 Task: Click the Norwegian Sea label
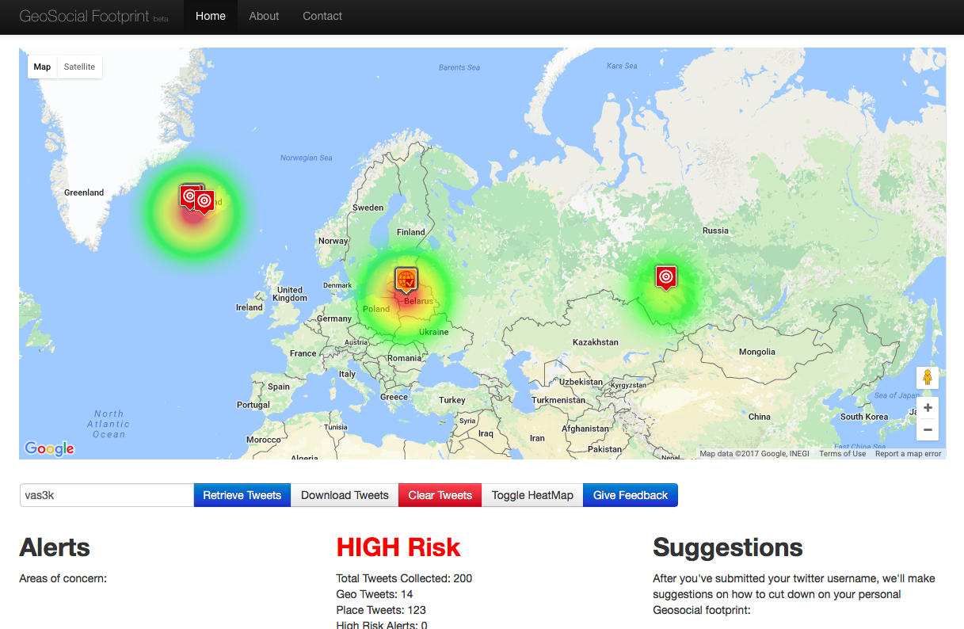(307, 158)
